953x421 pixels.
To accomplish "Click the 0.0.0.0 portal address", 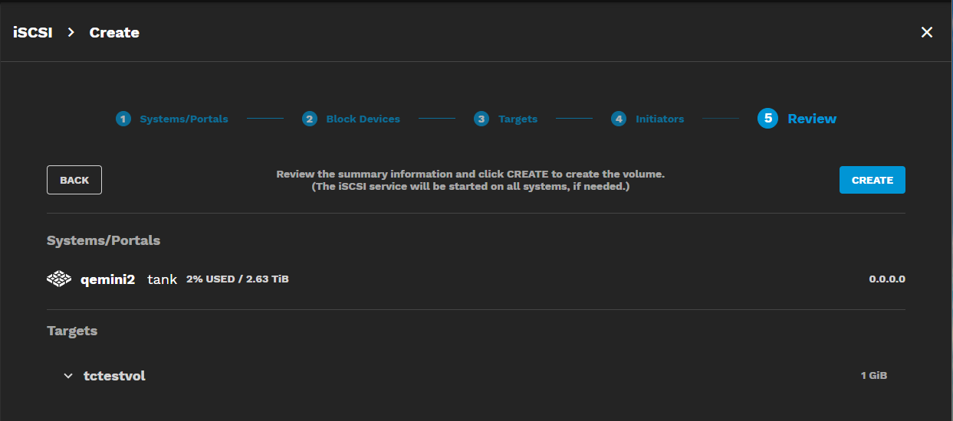I will tap(886, 279).
